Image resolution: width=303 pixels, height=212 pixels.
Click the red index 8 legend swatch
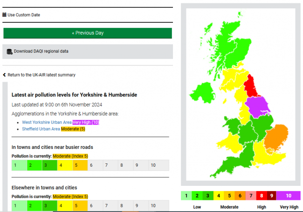(x=262, y=196)
